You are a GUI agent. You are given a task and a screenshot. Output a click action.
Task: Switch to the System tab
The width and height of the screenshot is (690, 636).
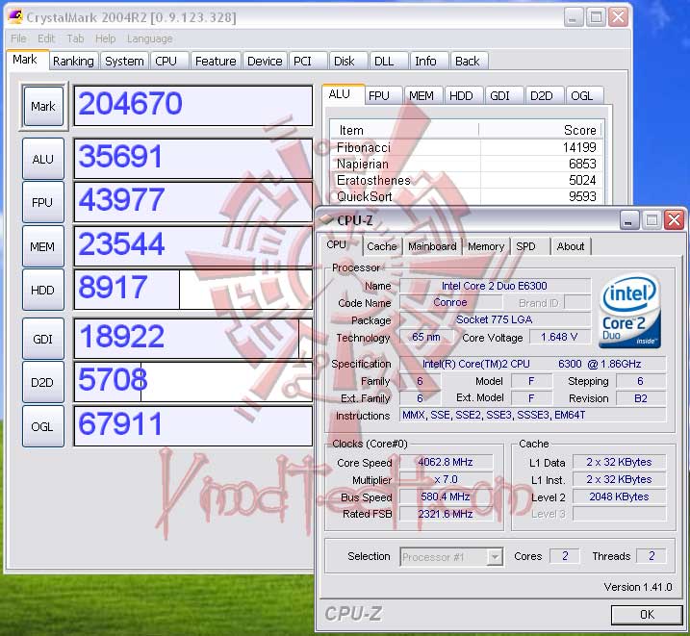coord(124,62)
